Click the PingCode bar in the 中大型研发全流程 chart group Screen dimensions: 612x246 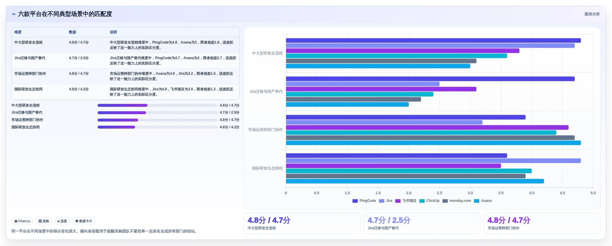433,41
